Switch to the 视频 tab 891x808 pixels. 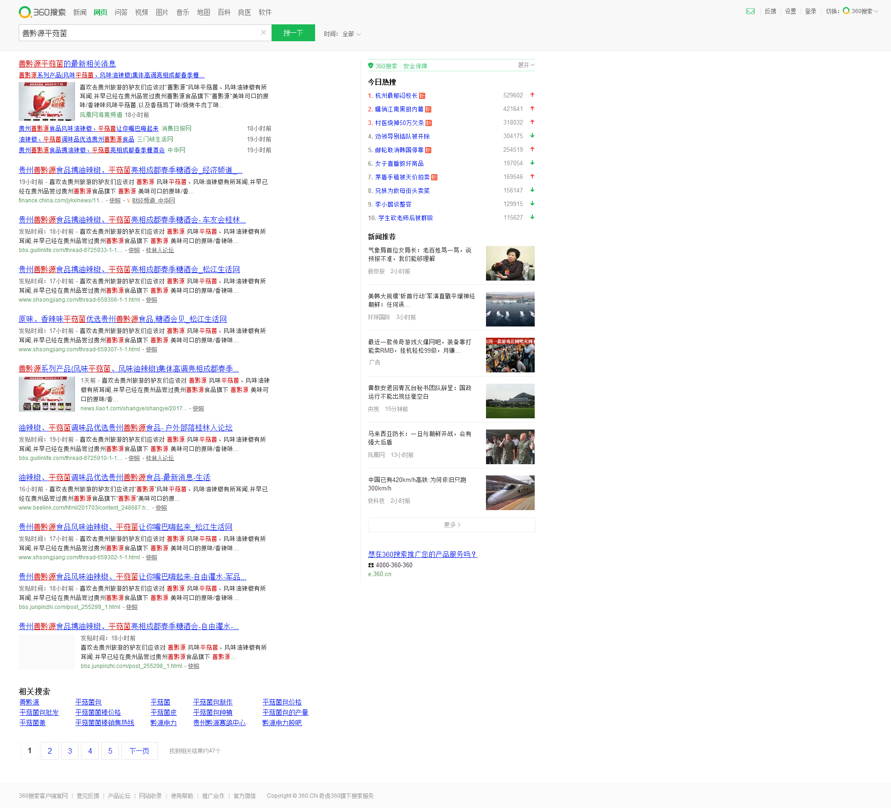click(x=142, y=12)
